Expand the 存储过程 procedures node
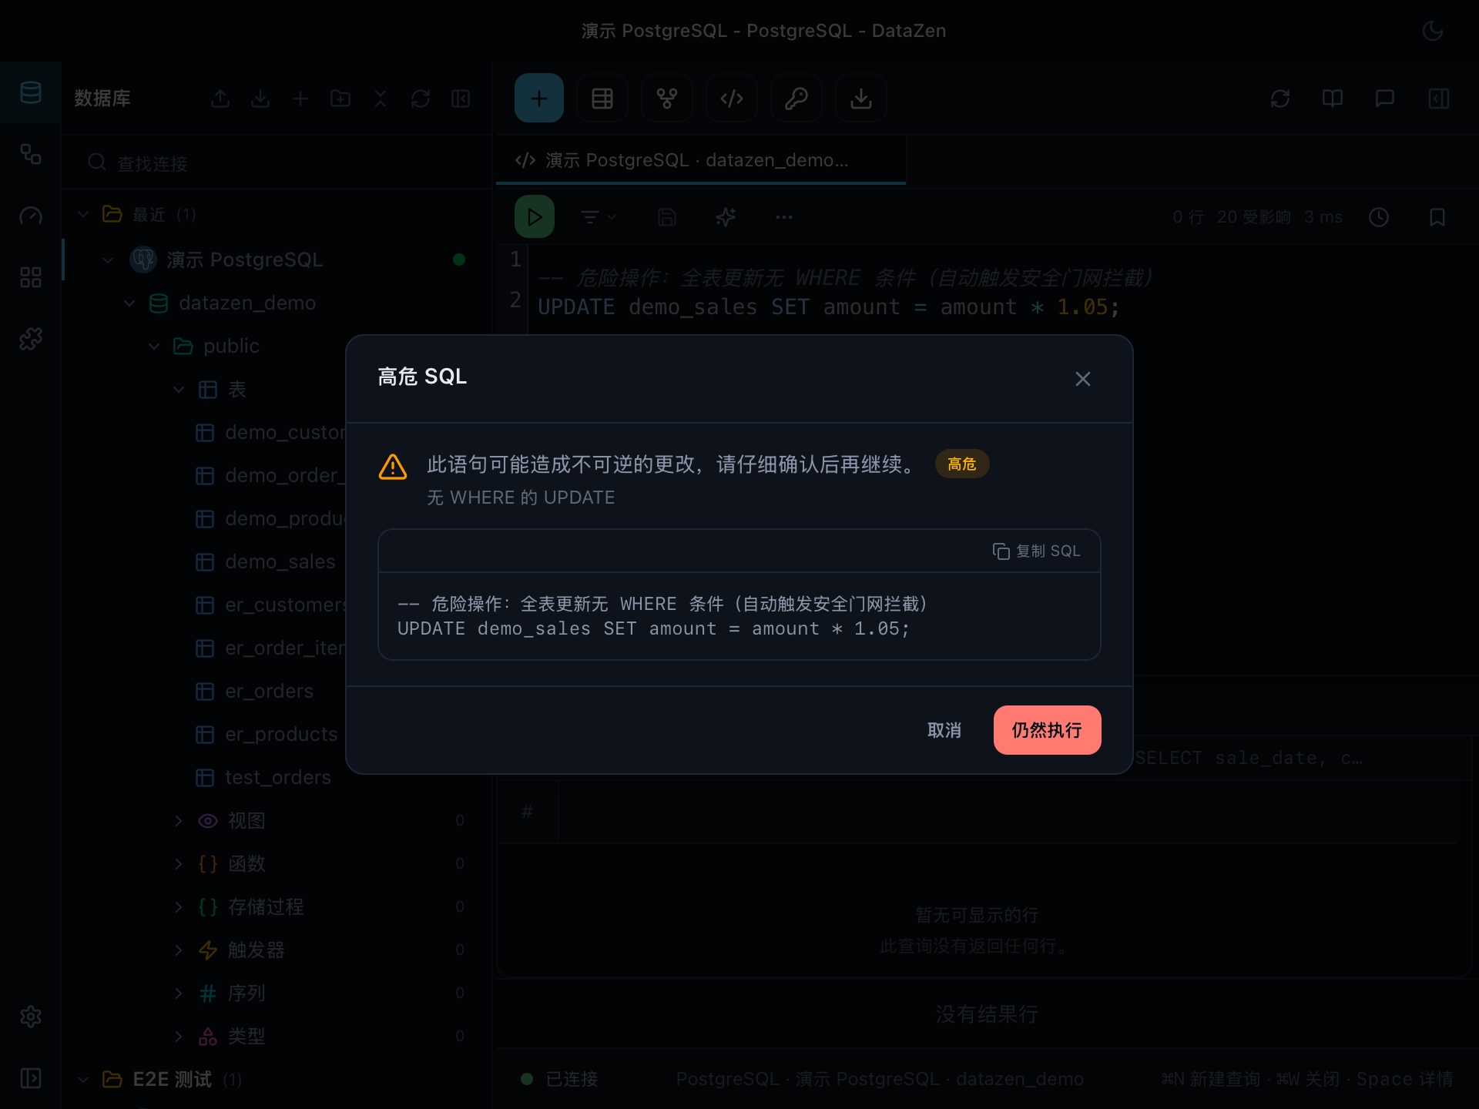This screenshot has width=1479, height=1109. [x=179, y=906]
